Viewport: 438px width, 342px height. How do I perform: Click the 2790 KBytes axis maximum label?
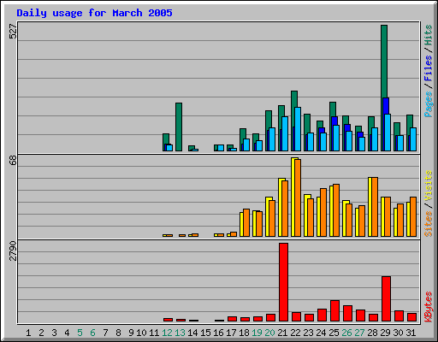pos(13,251)
